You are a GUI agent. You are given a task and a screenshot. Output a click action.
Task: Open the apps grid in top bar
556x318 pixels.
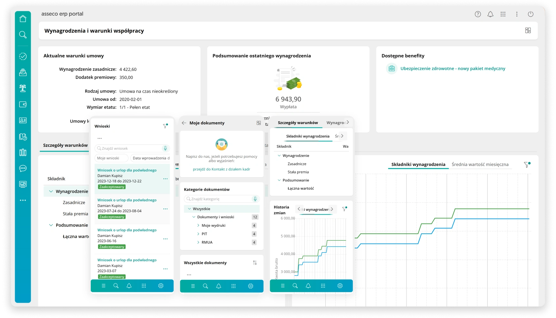coord(503,14)
